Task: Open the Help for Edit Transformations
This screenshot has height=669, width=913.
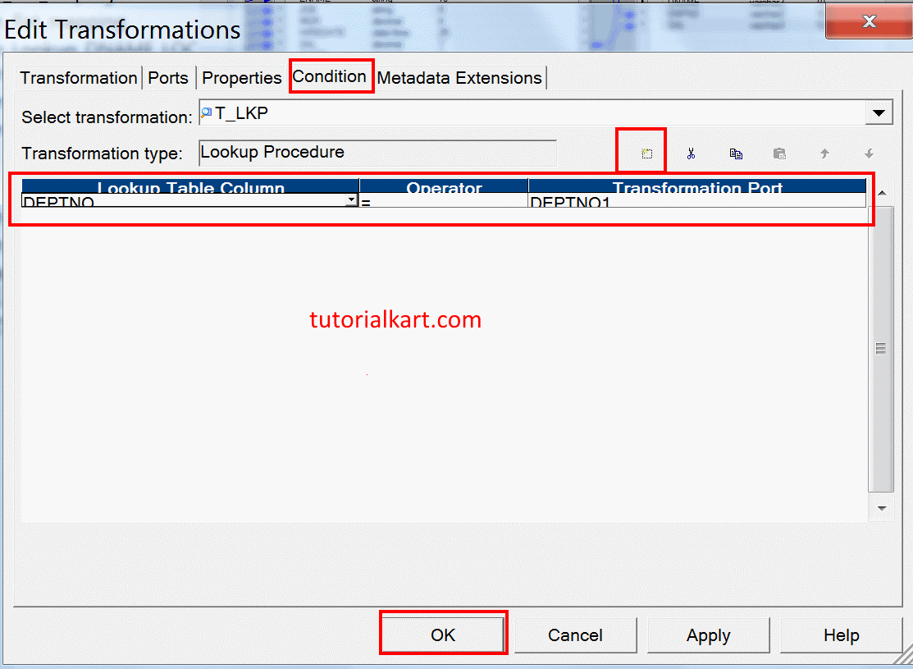Action: pyautogui.click(x=840, y=635)
